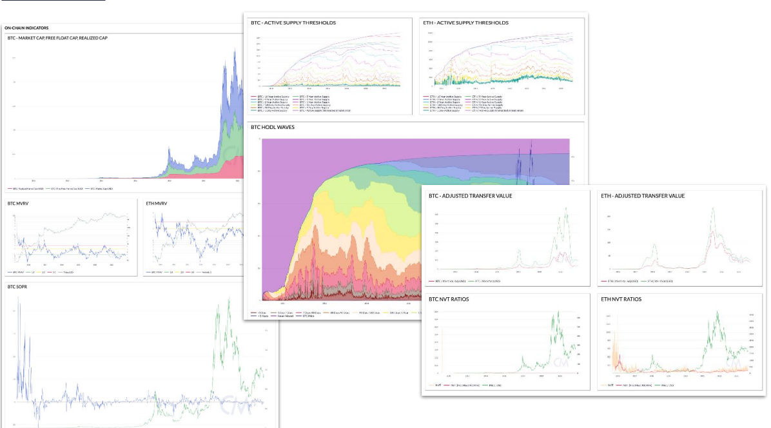
Task: Toggle BTC Realized Market Cap legend entry
Action: (26, 189)
